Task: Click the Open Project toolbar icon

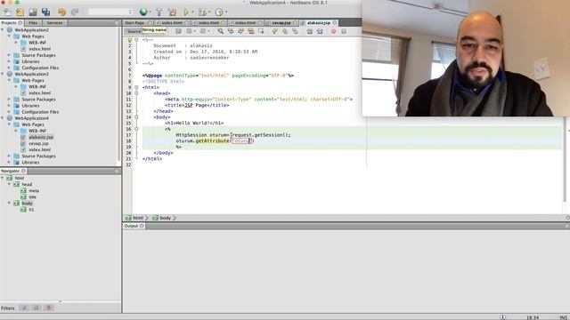Action: (33, 12)
